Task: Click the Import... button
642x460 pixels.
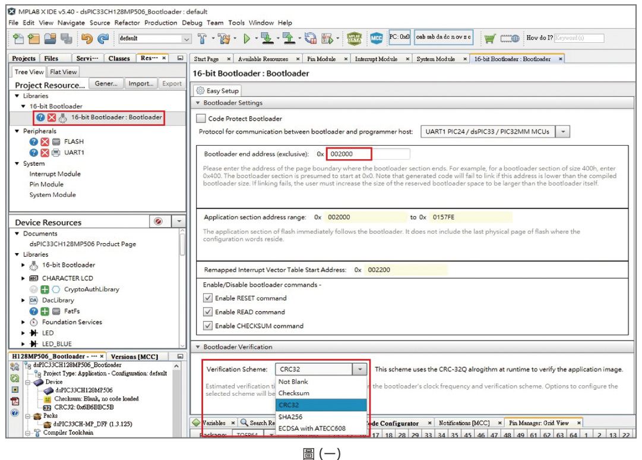Action: coord(141,84)
